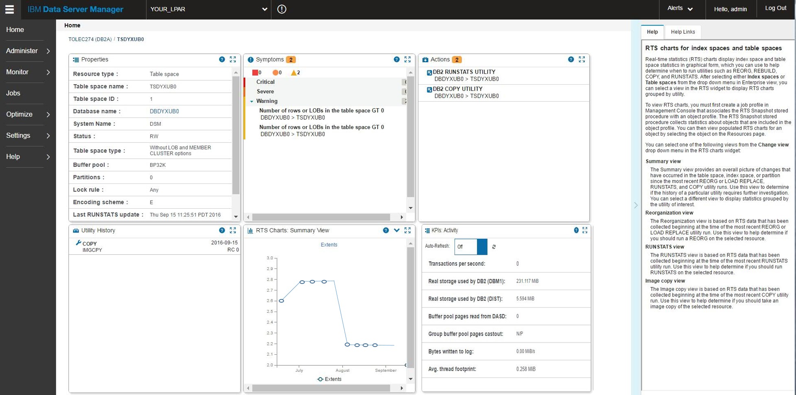
Task: Click the Severe symptoms row
Action: tap(325, 92)
